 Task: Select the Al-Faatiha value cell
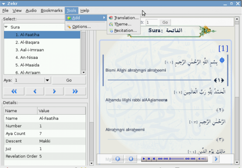(49, 118)
